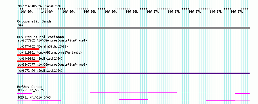Click the magenta TCERG1 NM_006706 transcript line
Viewport: 258px width, 104px height.
tap(133, 93)
